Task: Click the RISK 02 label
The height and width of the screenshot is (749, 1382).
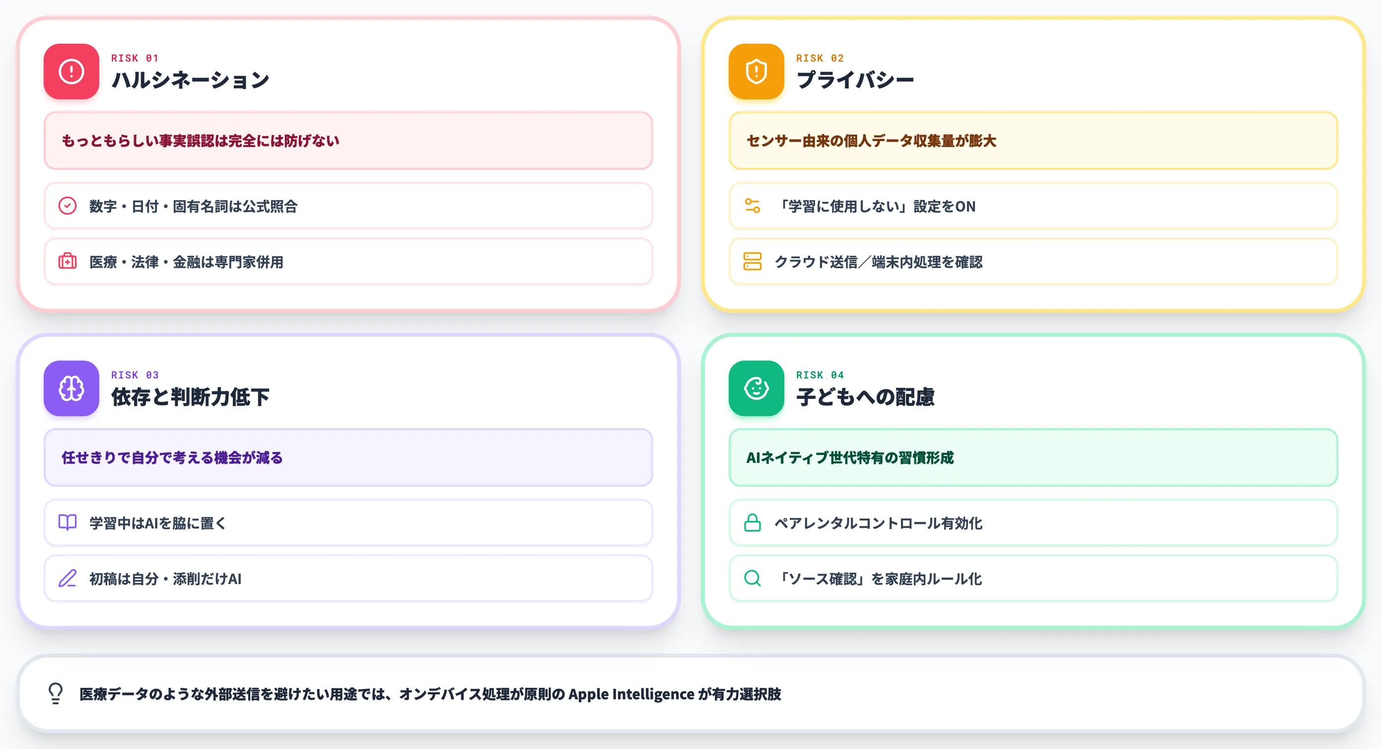Action: (x=820, y=58)
